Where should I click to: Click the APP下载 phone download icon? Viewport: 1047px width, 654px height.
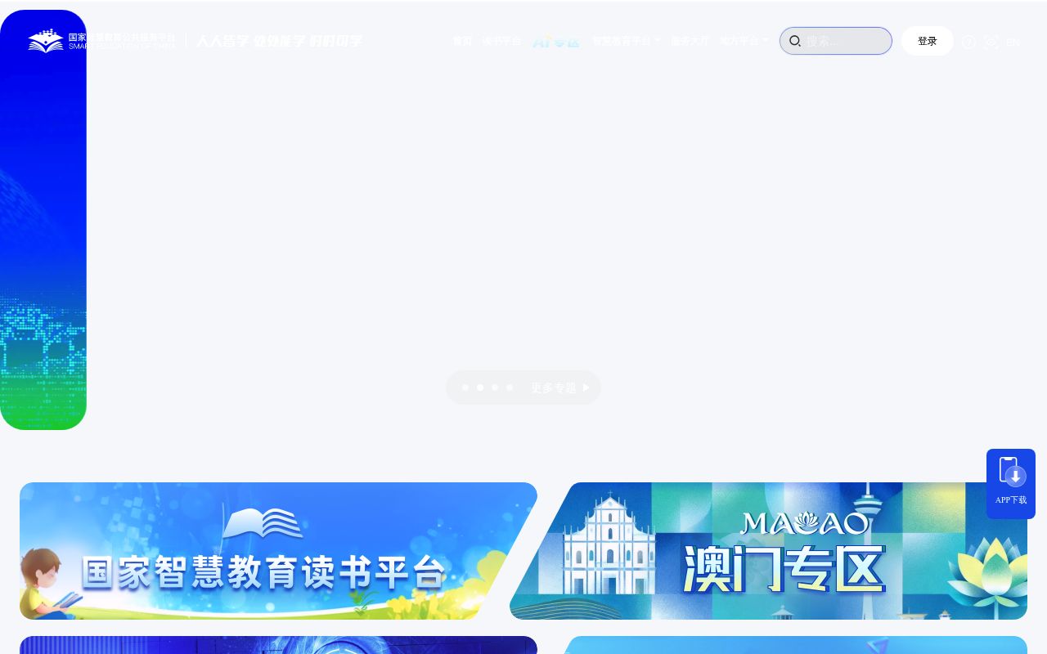(1011, 472)
